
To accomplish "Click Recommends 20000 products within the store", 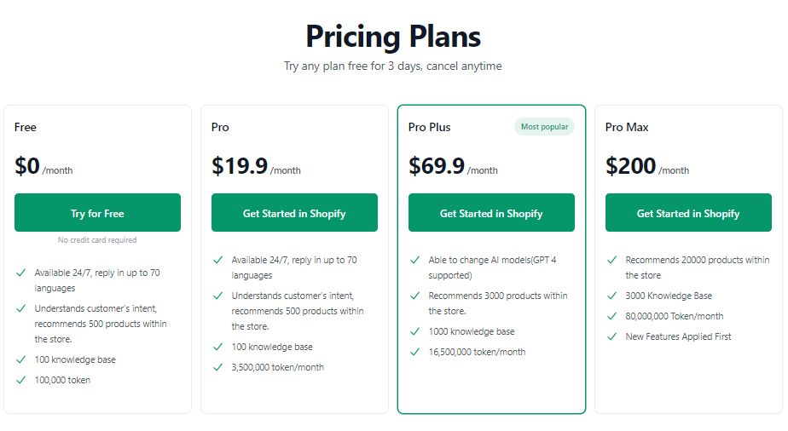I will [697, 267].
